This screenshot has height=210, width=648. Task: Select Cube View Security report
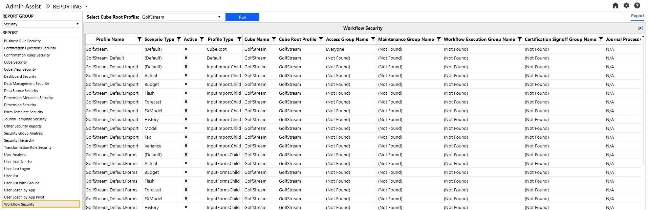20,69
